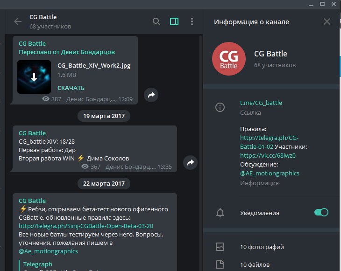This screenshot has height=271, width=341.
Task: Toggle the Уведомления notifications switch
Action: 321,212
